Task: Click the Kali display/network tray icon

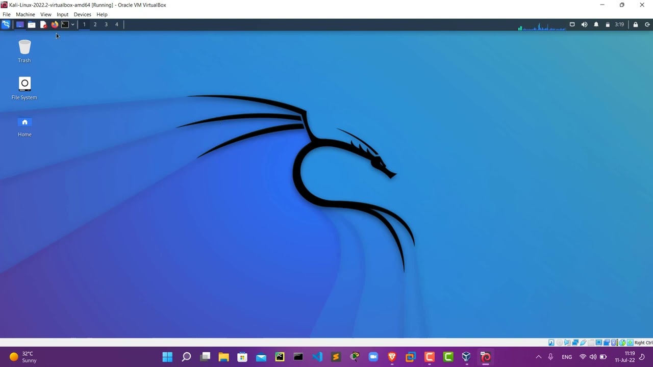Action: point(572,24)
